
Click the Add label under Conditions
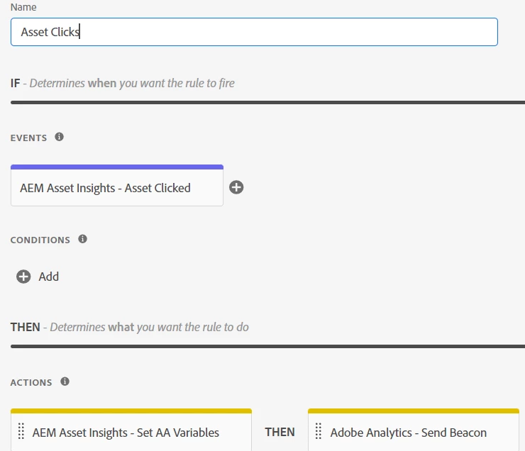(49, 277)
